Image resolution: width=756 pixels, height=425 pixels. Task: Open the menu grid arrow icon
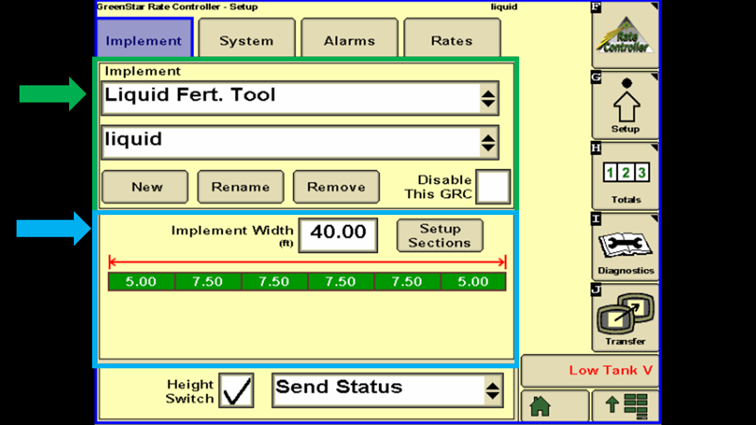pyautogui.click(x=625, y=406)
